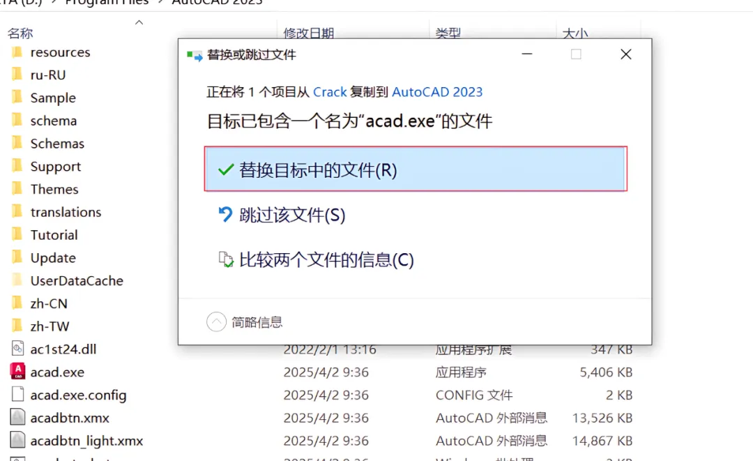Click the acad.exe.config blank file icon
The image size is (753, 461).
pos(17,394)
